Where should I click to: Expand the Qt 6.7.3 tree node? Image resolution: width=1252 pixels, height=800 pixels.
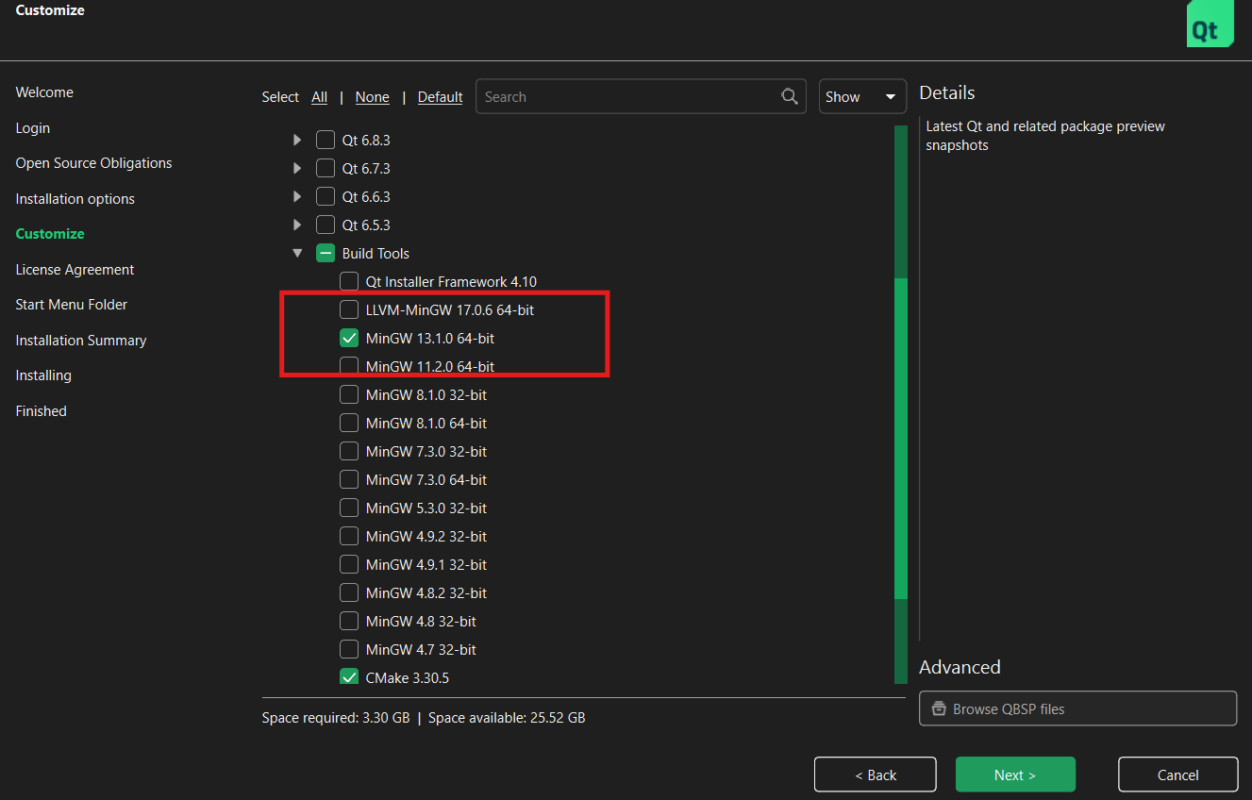(x=297, y=168)
